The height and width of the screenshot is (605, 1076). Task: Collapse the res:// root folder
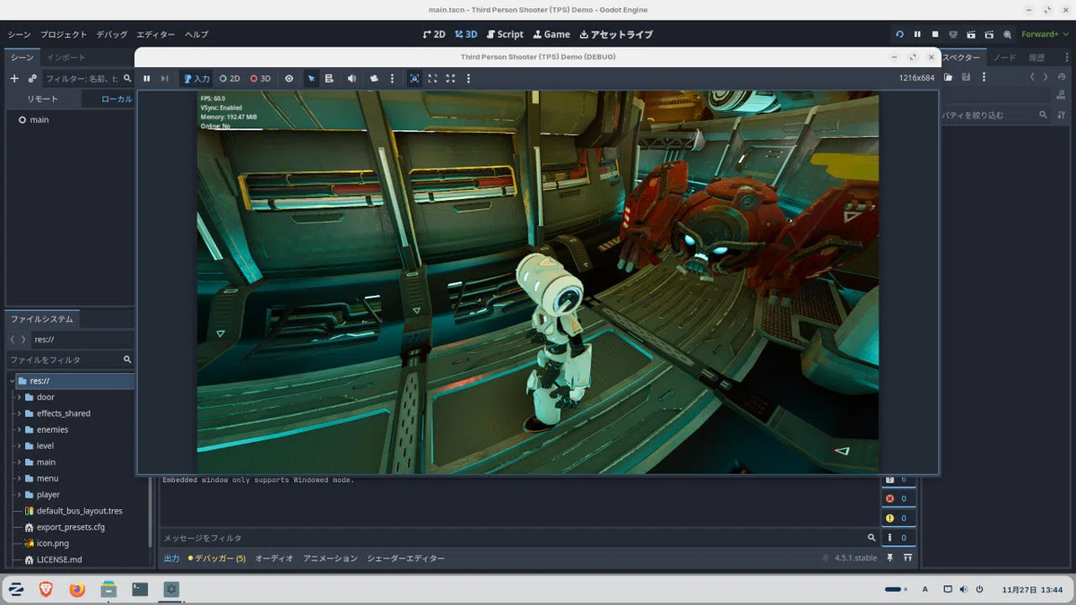pyautogui.click(x=12, y=381)
